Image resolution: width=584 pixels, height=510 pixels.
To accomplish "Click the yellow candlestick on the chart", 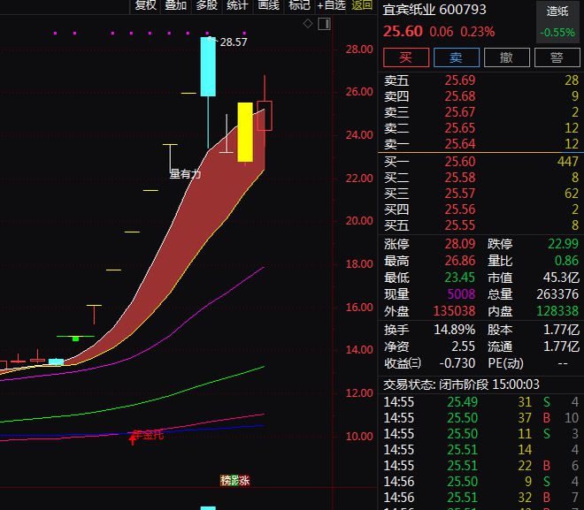I will 245,132.
